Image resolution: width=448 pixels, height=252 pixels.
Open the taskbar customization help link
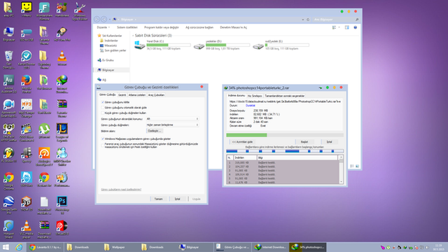[x=121, y=190]
